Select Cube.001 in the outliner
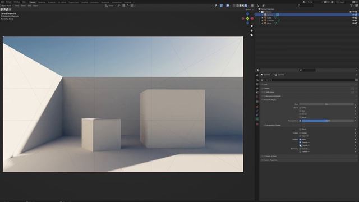The height and width of the screenshot is (202, 359). point(270,21)
